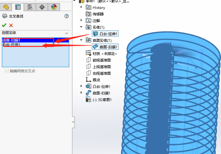This screenshot has width=221, height=154.
Task: Confirm with the green checkmark
Action: point(4,25)
